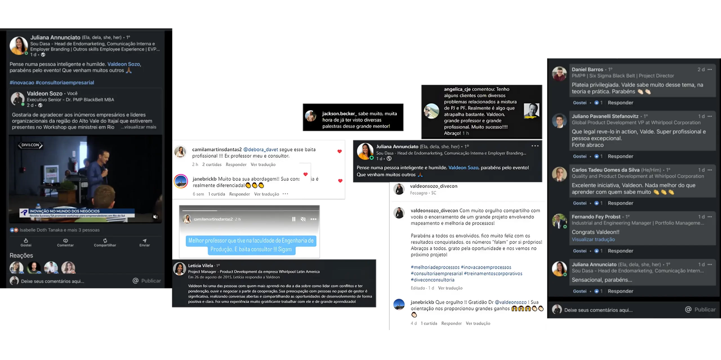This screenshot has height=360, width=721.
Task: Like camilamartinsdantas2 comment with heart
Action: [x=339, y=151]
